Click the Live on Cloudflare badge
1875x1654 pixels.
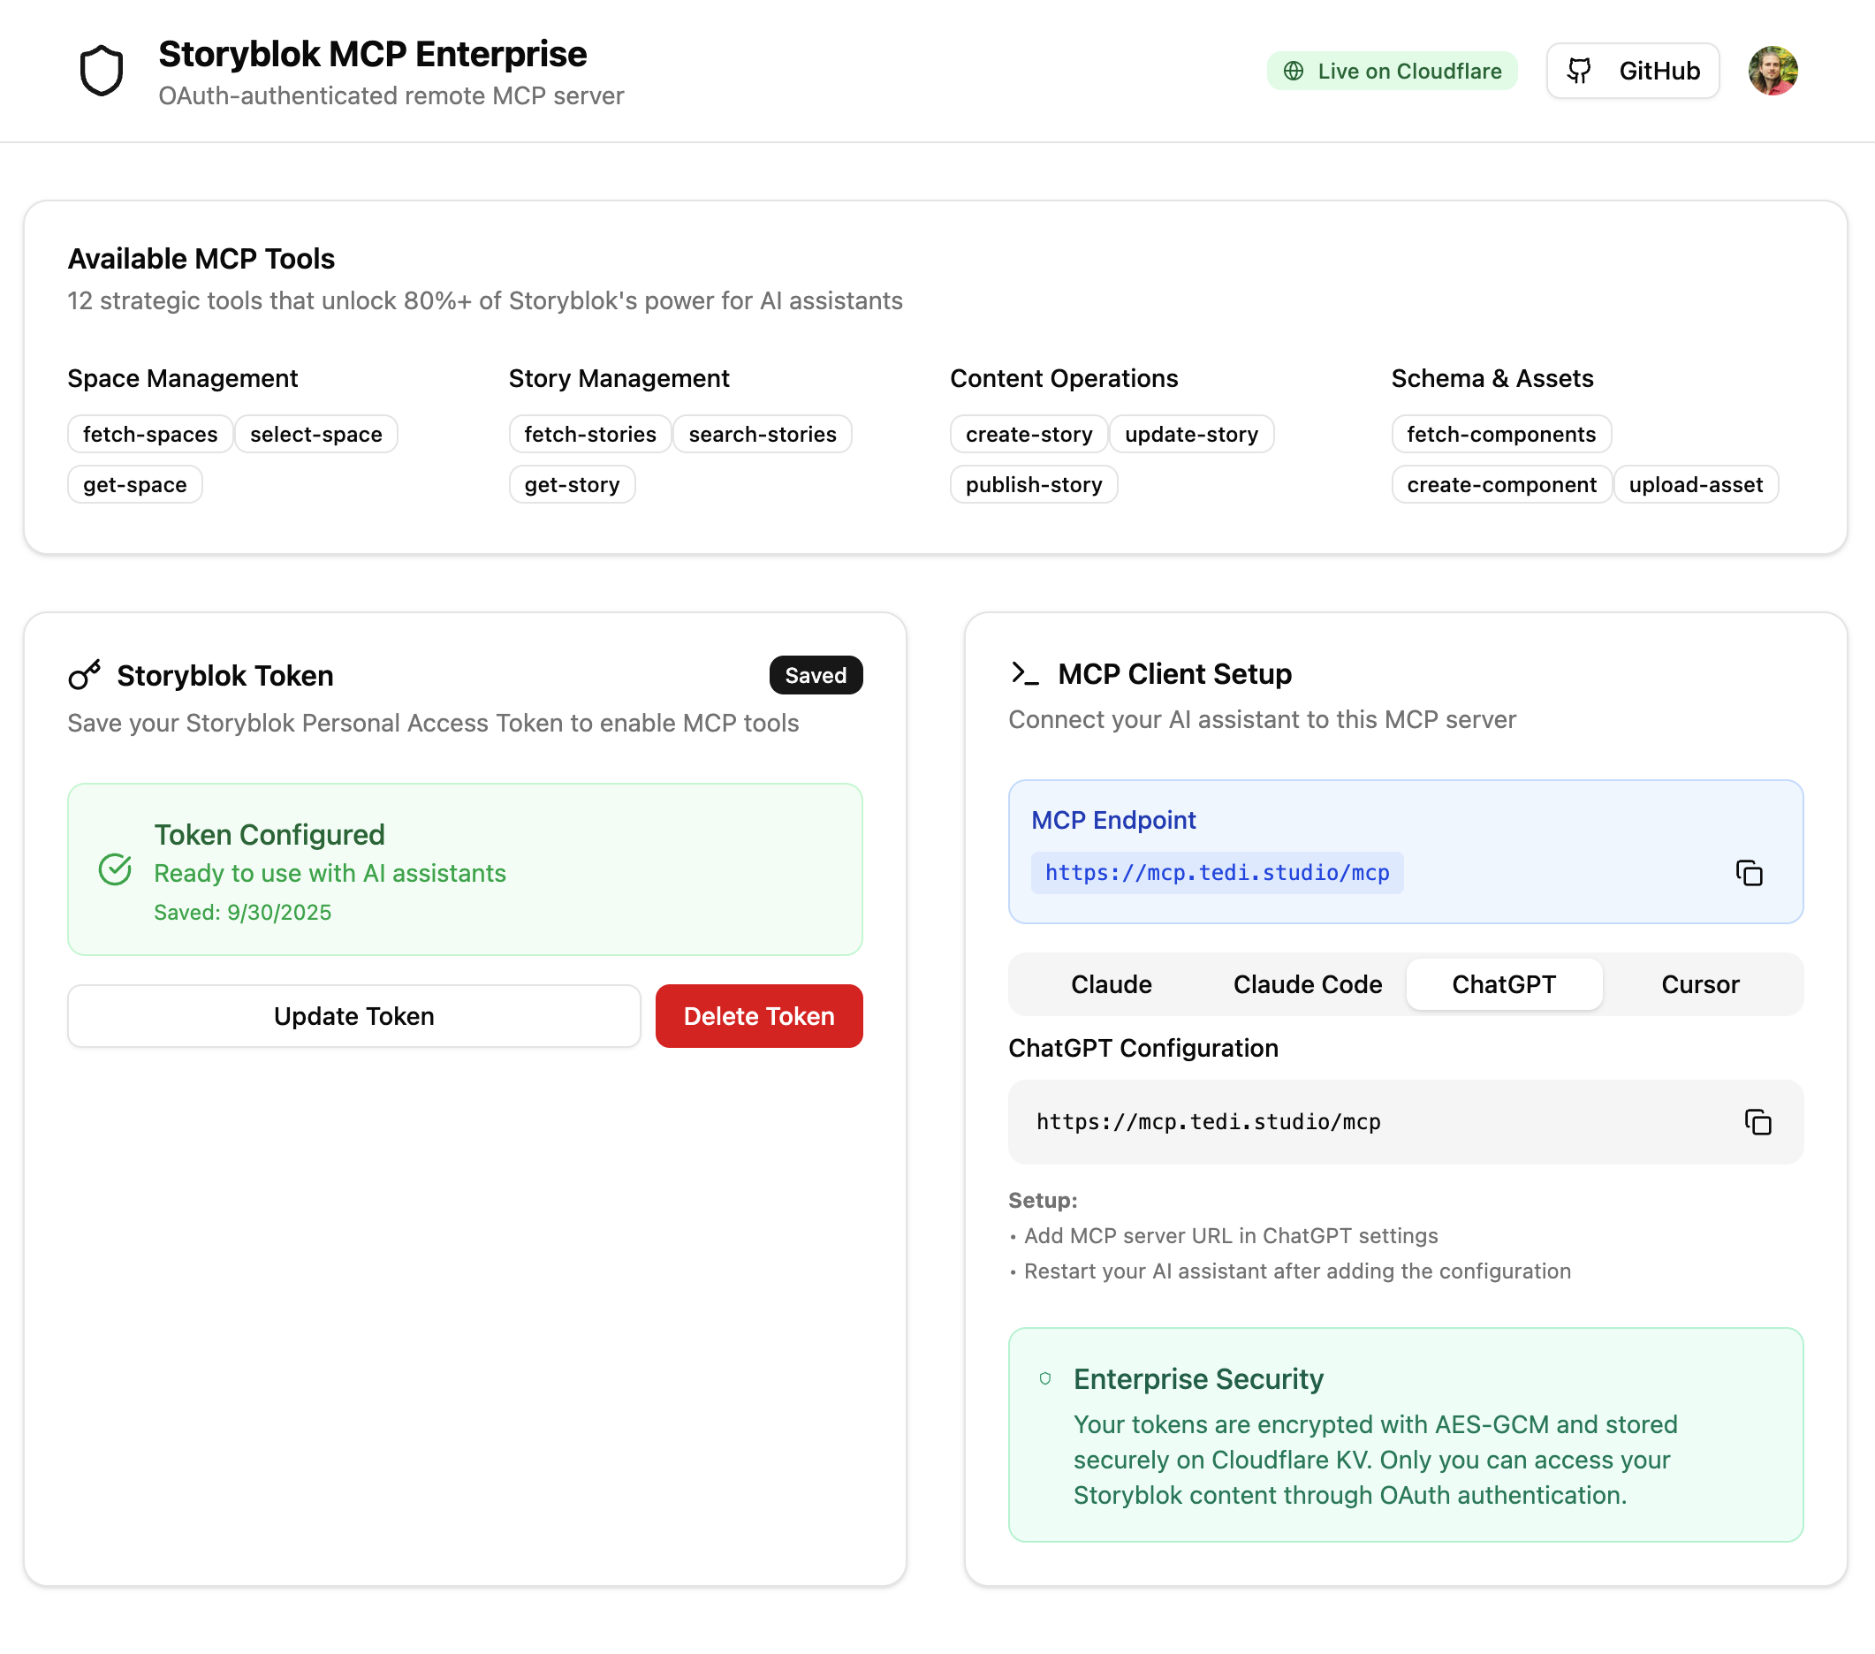click(x=1391, y=71)
